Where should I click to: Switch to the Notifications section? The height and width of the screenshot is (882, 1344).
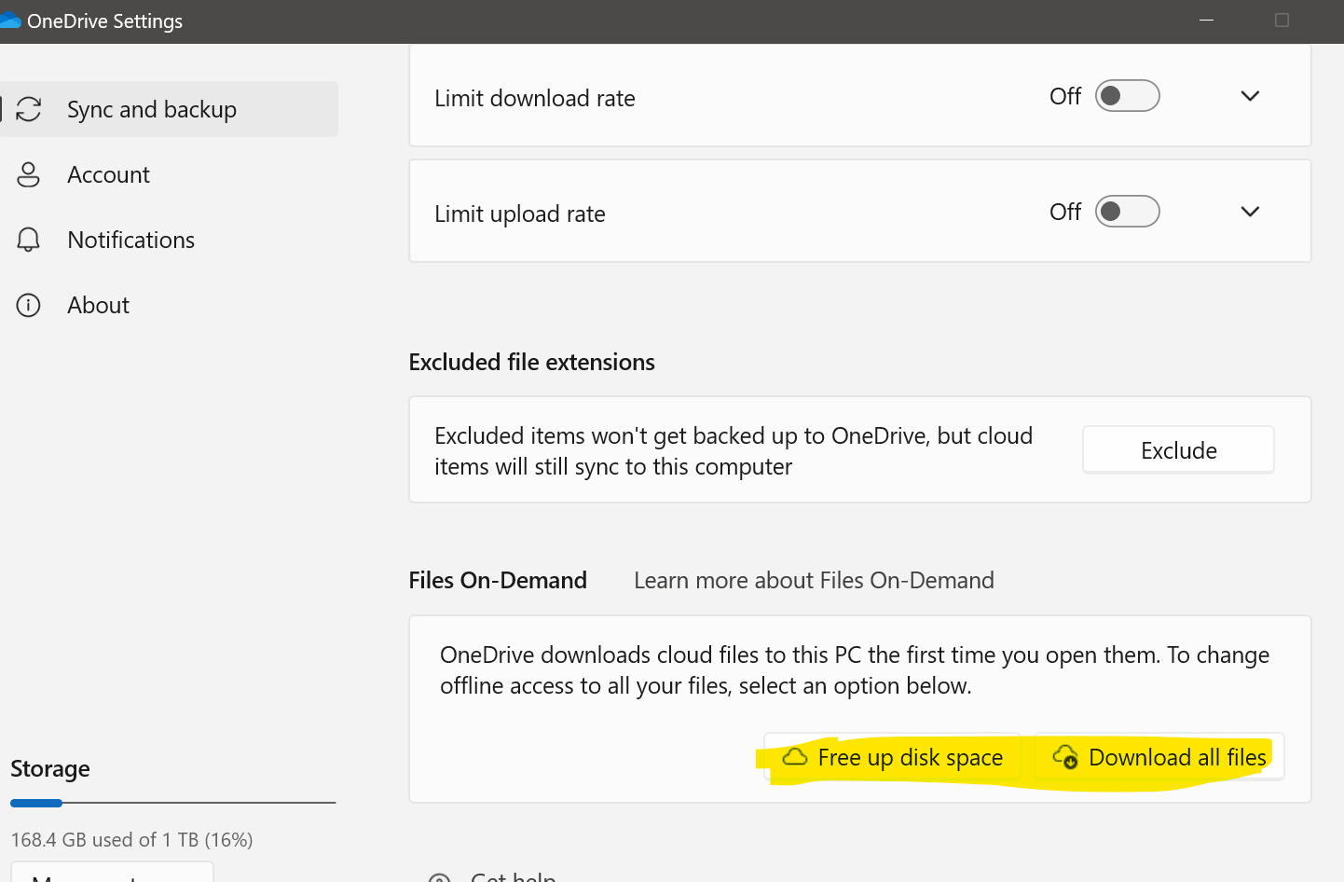click(130, 240)
